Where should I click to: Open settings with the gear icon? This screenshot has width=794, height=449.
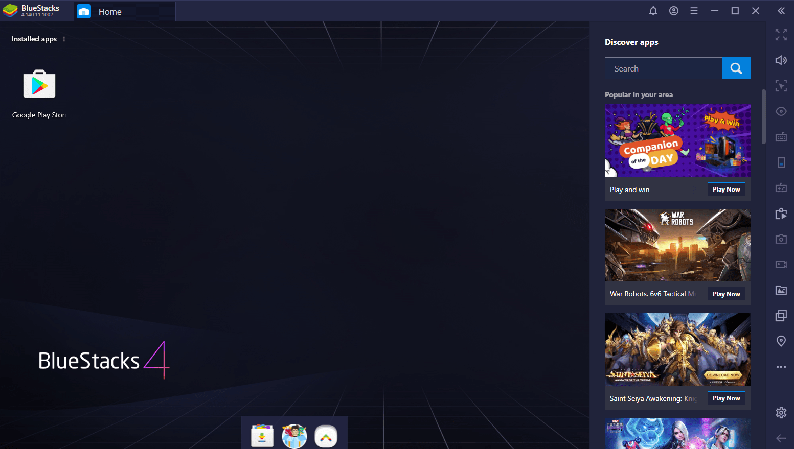click(x=781, y=413)
